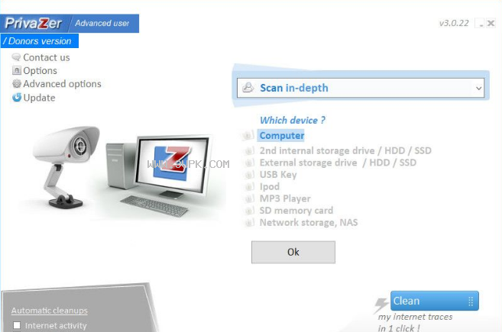Click the security camera and computer illustration
The image size is (502, 332).
123,171
